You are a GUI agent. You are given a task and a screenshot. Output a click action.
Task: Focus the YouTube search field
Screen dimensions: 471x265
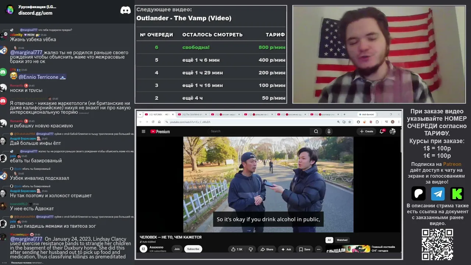260,131
